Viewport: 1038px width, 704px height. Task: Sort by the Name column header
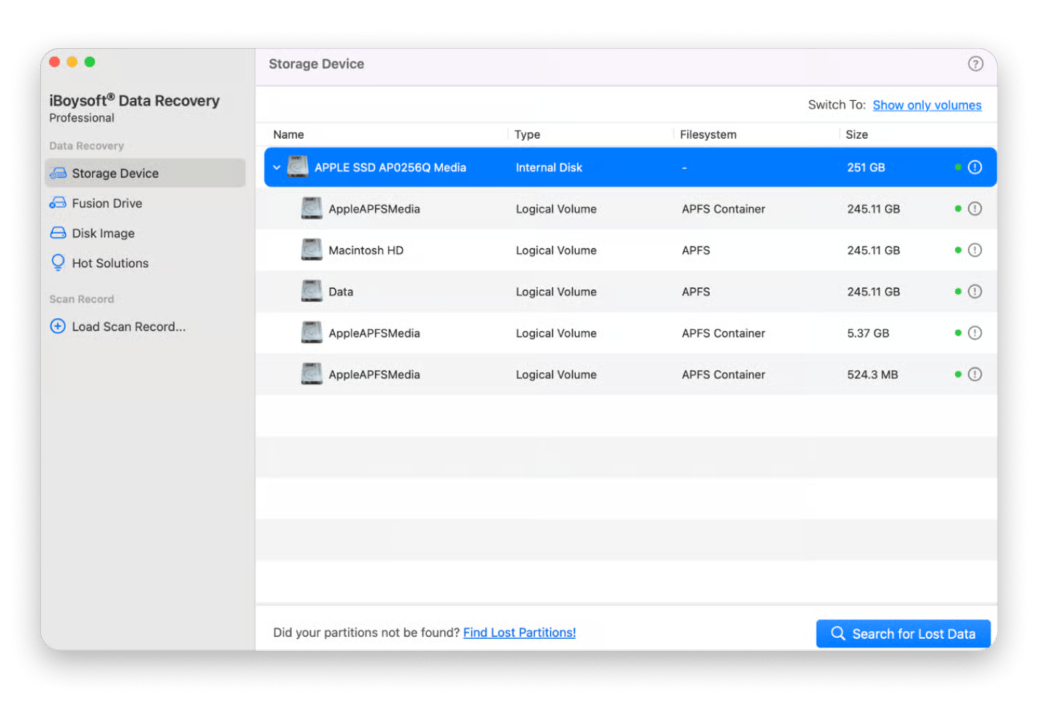(x=289, y=134)
